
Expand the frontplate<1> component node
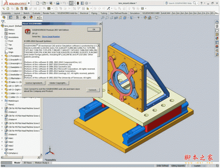click(2, 56)
